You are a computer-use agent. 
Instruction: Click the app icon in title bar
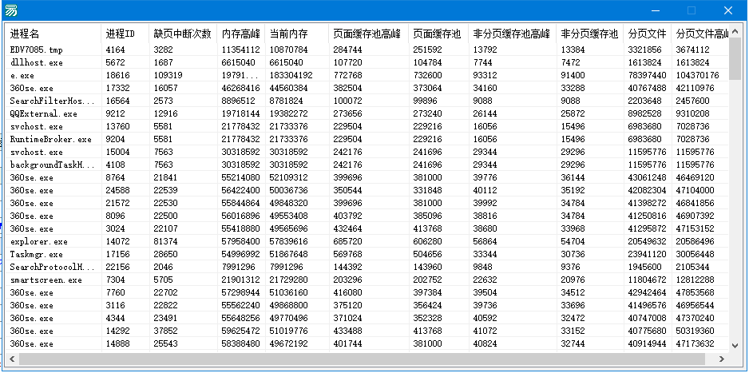pos(11,10)
